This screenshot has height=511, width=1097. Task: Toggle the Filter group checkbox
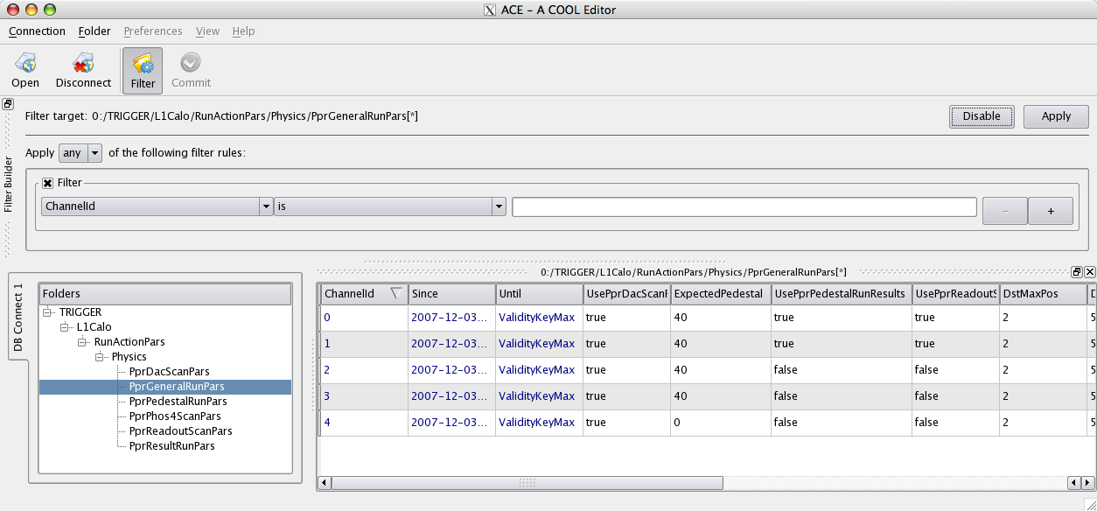point(47,183)
